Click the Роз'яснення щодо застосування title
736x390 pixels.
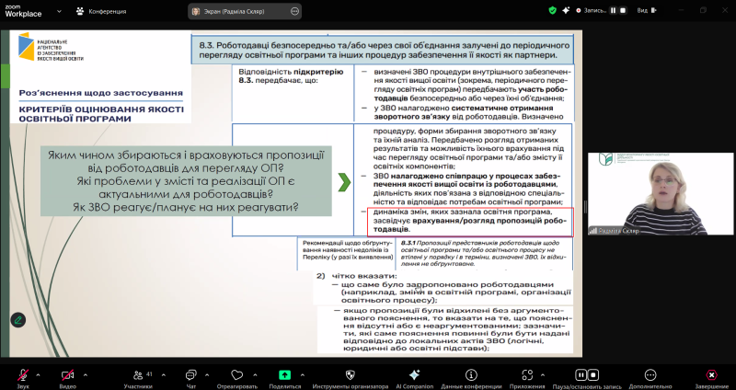[101, 93]
